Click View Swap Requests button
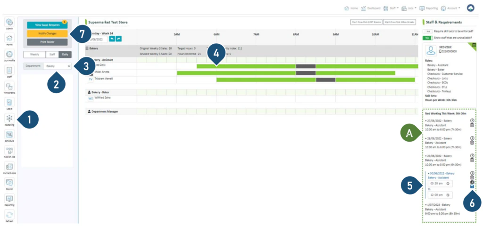 [48, 25]
